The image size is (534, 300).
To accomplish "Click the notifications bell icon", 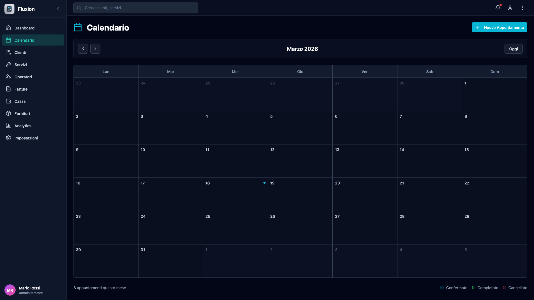I will click(498, 8).
